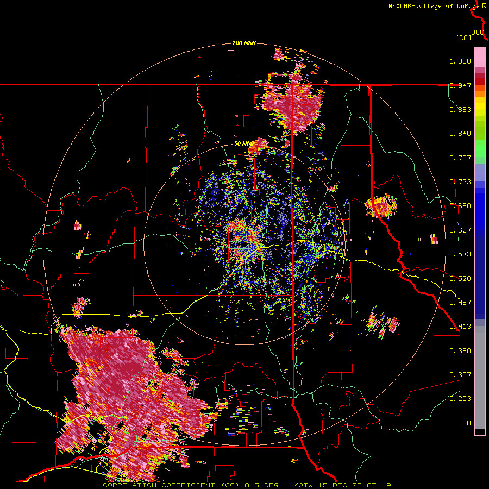Click the 15 DEC 25 date text
Screen dimensions: 489x489
(x=341, y=485)
